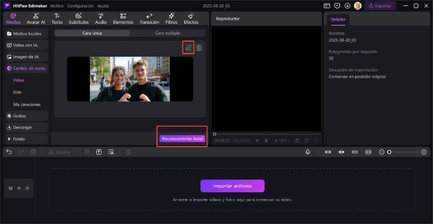
Task: Step back one frame in player
Action: [x=257, y=141]
